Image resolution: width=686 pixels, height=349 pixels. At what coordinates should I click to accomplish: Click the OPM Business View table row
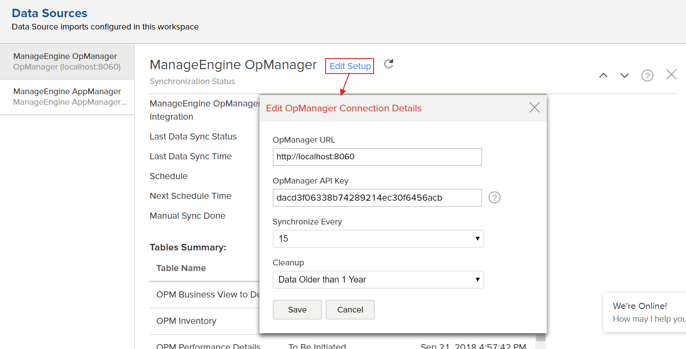(204, 294)
